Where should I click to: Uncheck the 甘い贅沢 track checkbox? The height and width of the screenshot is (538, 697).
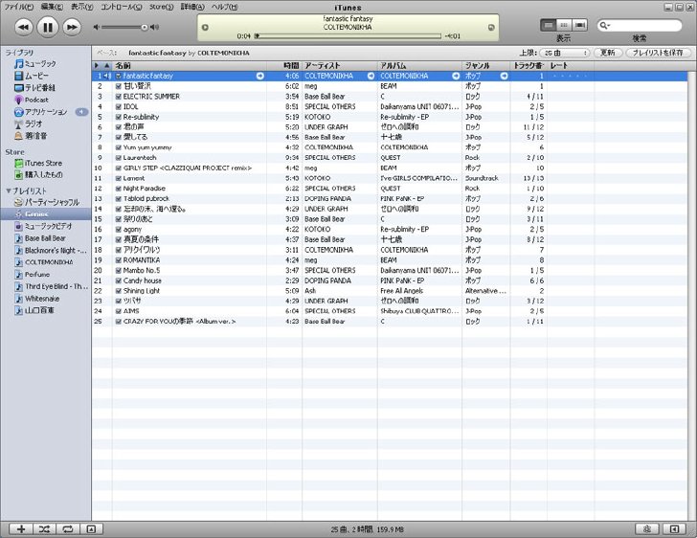(119, 86)
